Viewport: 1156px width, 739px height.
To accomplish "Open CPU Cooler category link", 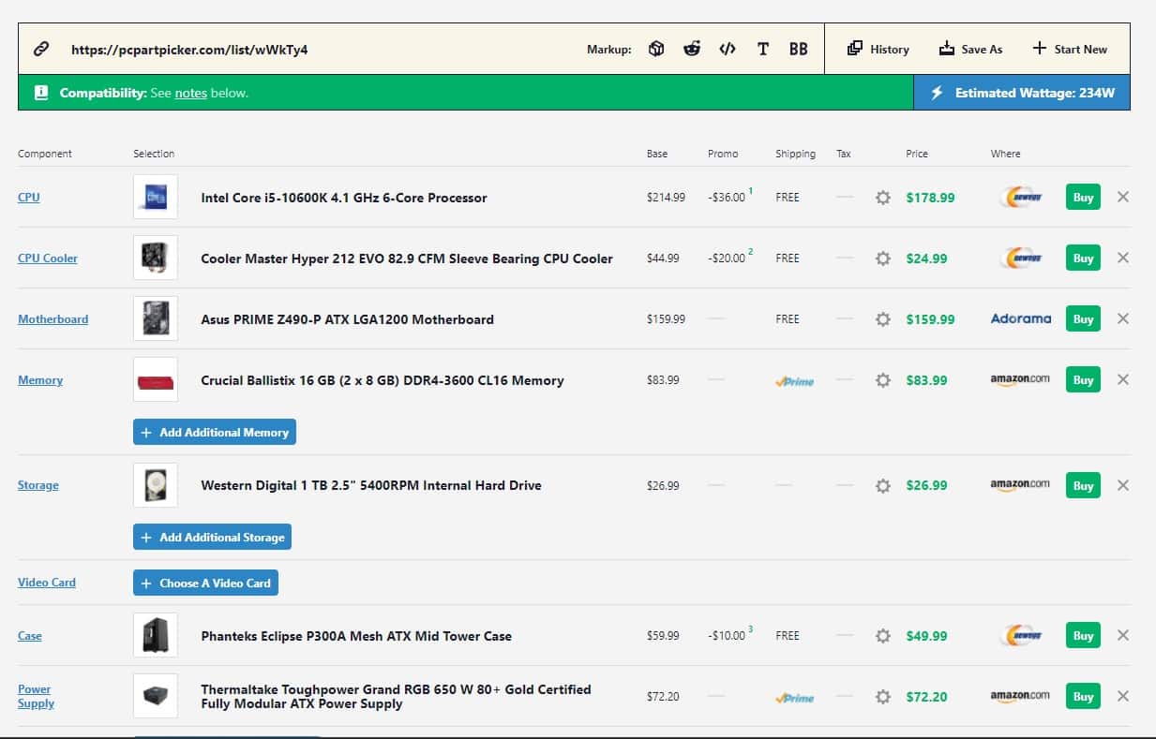I will (x=48, y=259).
